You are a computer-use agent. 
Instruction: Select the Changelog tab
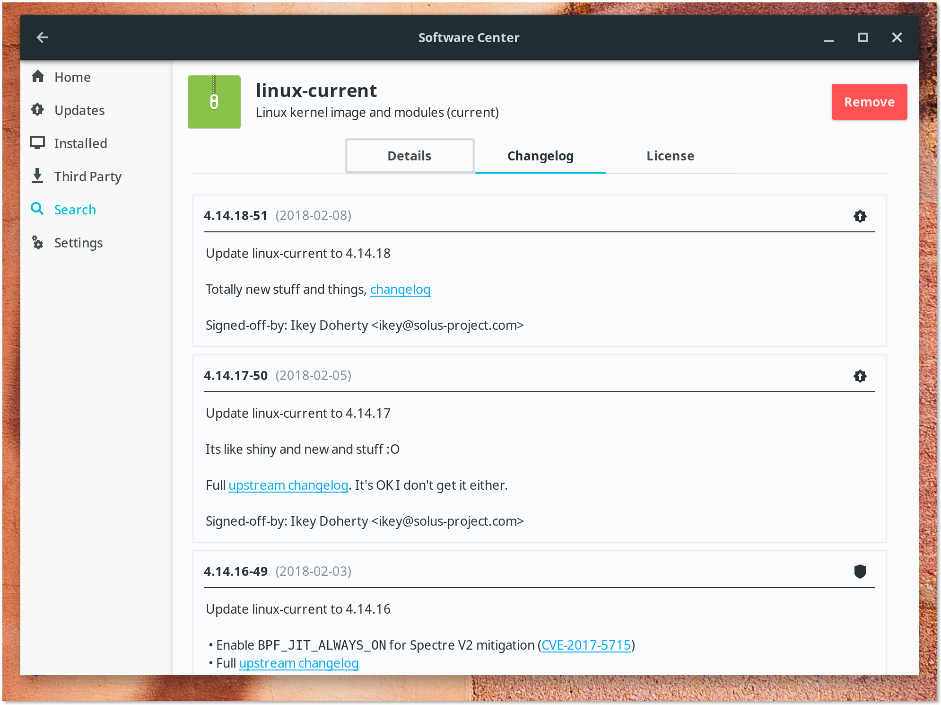(x=540, y=156)
